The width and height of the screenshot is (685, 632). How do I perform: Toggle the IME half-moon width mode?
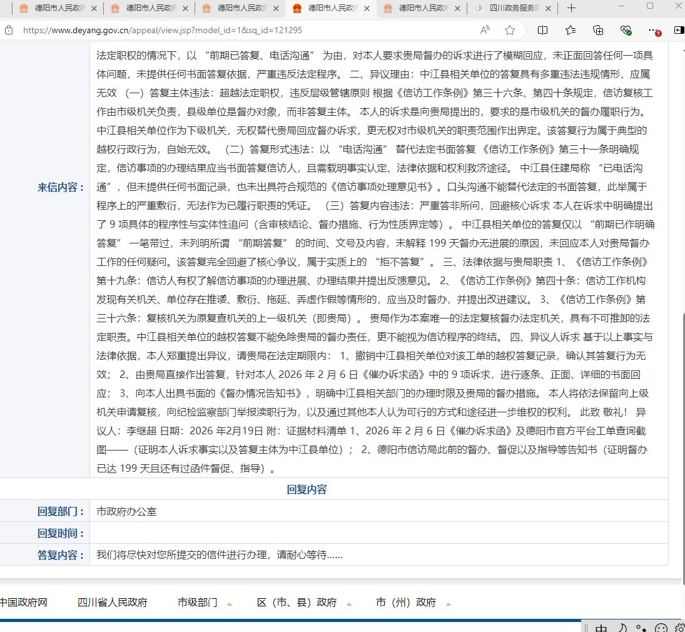(622, 628)
